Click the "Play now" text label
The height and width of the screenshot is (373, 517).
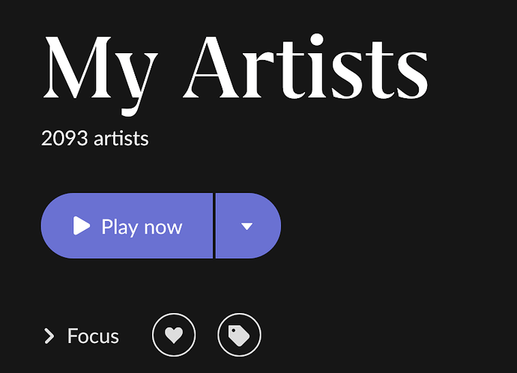(x=142, y=227)
